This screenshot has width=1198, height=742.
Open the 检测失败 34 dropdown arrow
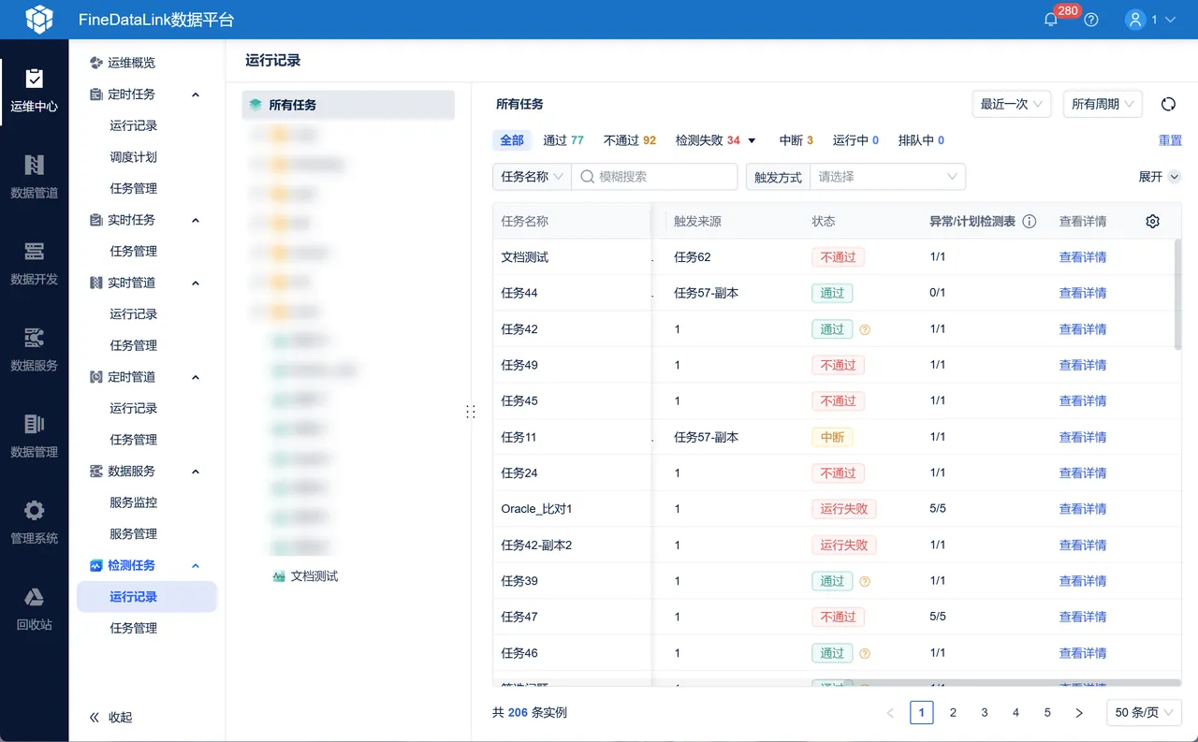(x=752, y=141)
